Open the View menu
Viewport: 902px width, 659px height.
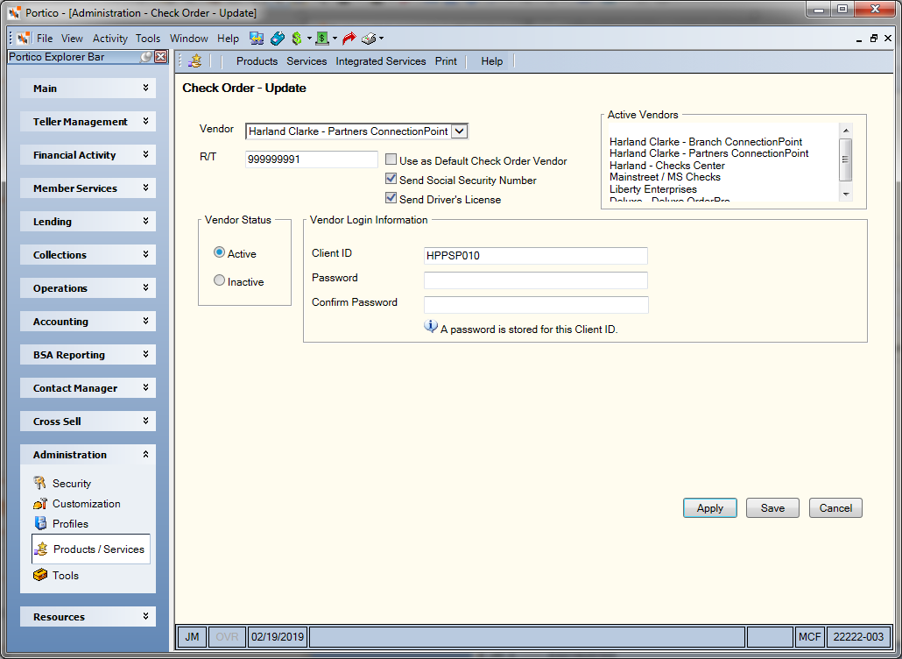pyautogui.click(x=72, y=39)
